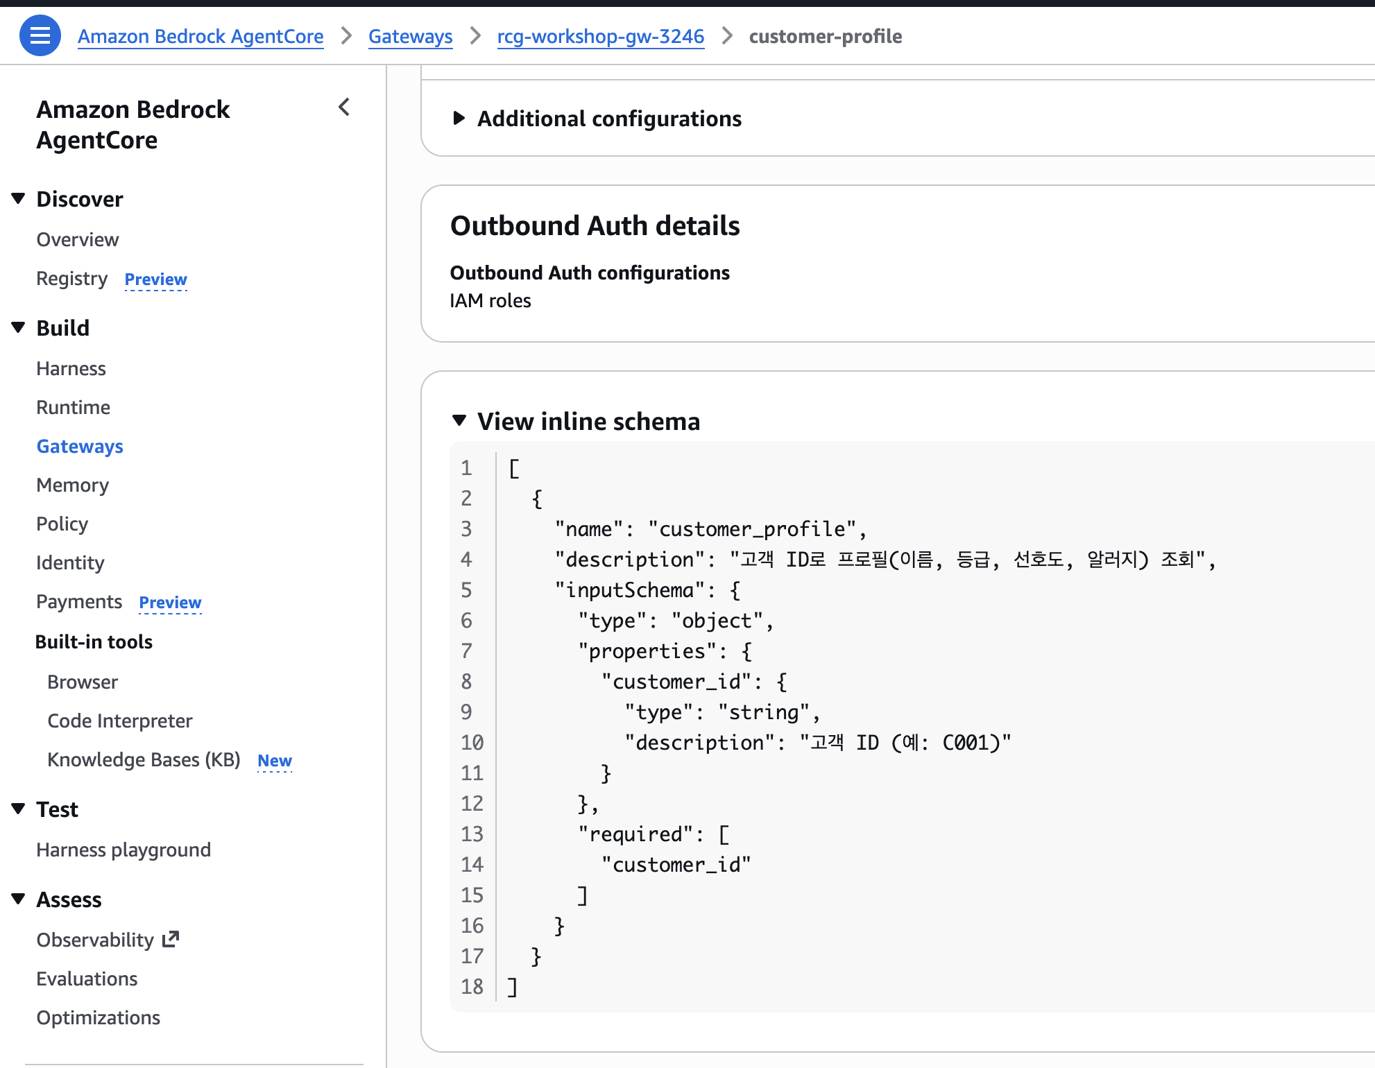Click the "type": "object" schema line
1375x1068 pixels.
[676, 621]
